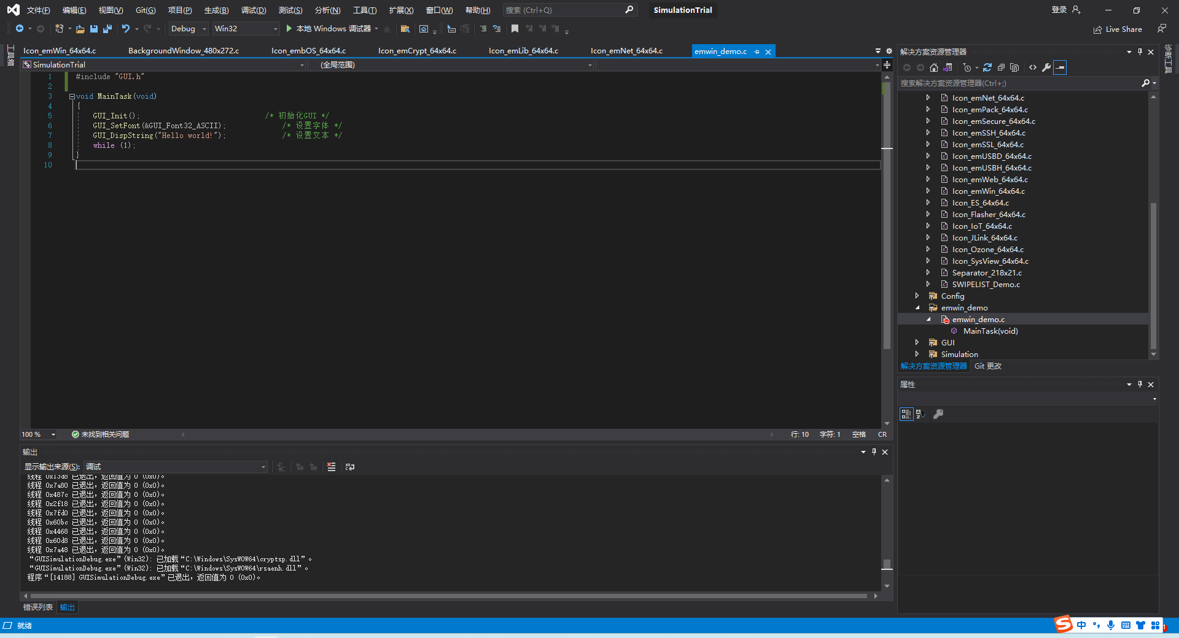Click Sogou input 中 language indicator
This screenshot has width=1179, height=638.
point(1081,625)
